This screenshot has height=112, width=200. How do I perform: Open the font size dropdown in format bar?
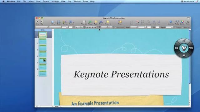(65, 27)
